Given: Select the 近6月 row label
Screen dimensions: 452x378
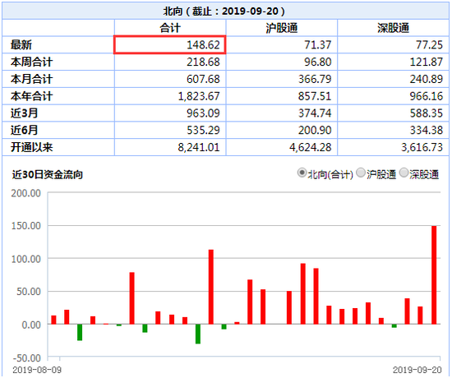Looking at the screenshot, I should point(24,130).
